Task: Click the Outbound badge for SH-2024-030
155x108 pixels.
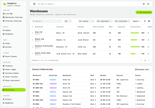Action: [53, 100]
